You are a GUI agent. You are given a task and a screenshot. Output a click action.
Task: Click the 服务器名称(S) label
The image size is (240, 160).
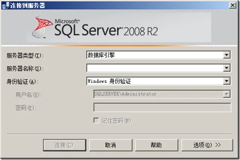pos(25,68)
